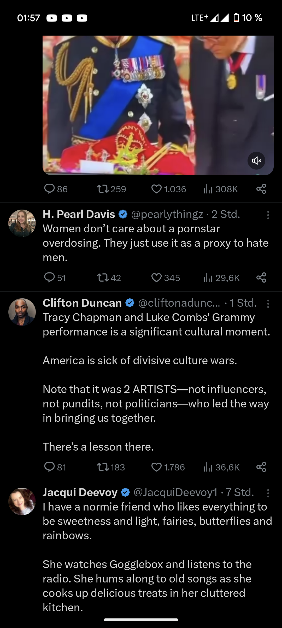The width and height of the screenshot is (282, 628).
Task: Reply to the H. Pearl Davis tweet
Action: [49, 278]
